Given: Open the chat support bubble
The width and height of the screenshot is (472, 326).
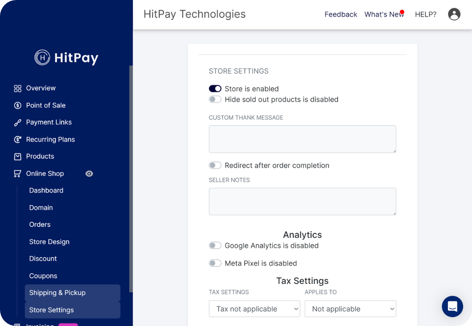Looking at the screenshot, I should pyautogui.click(x=452, y=307).
